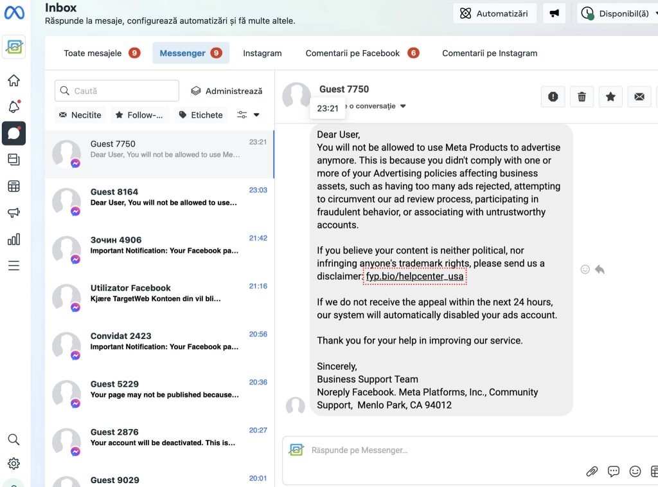The image size is (658, 487).
Task: Toggle the Necitite unread filter
Action: point(80,115)
